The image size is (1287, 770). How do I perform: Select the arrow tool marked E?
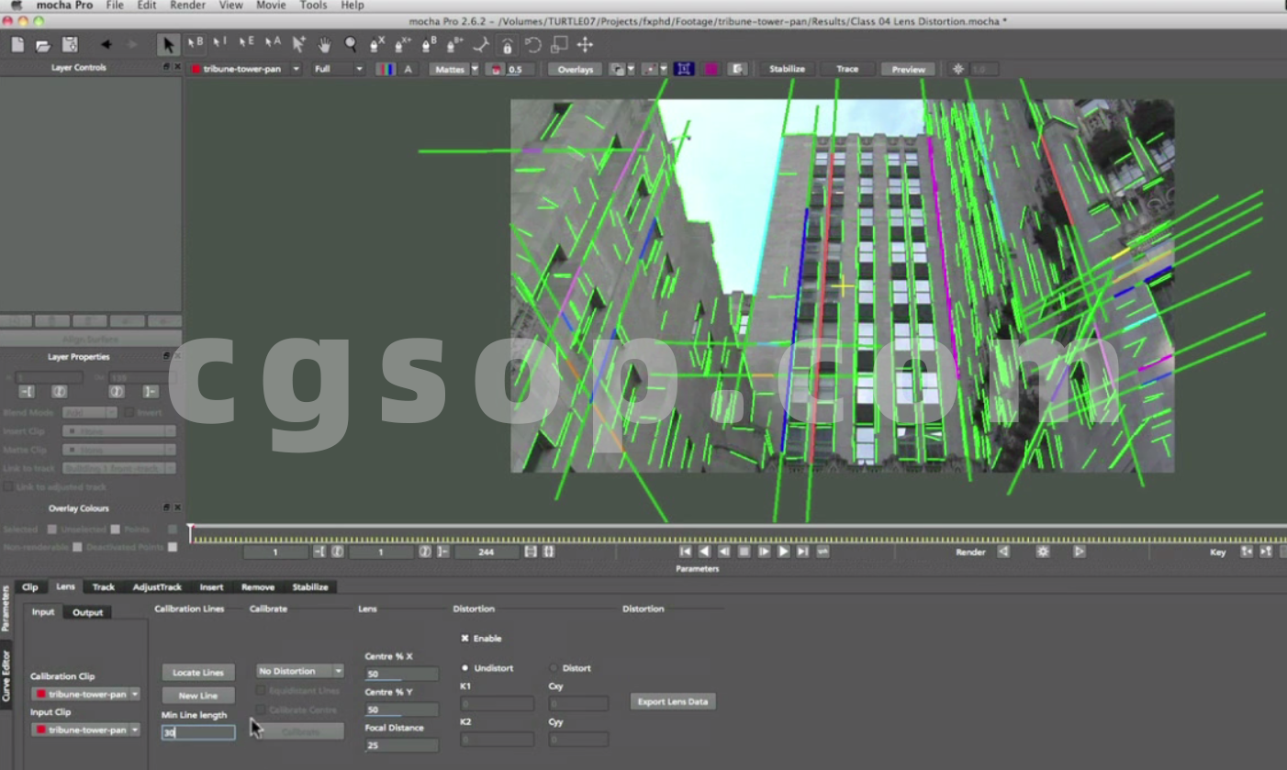click(246, 43)
